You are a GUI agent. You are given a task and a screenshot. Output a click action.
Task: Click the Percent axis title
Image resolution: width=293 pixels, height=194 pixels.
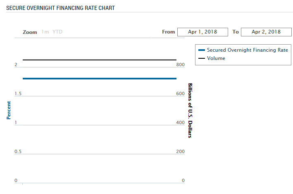9,110
